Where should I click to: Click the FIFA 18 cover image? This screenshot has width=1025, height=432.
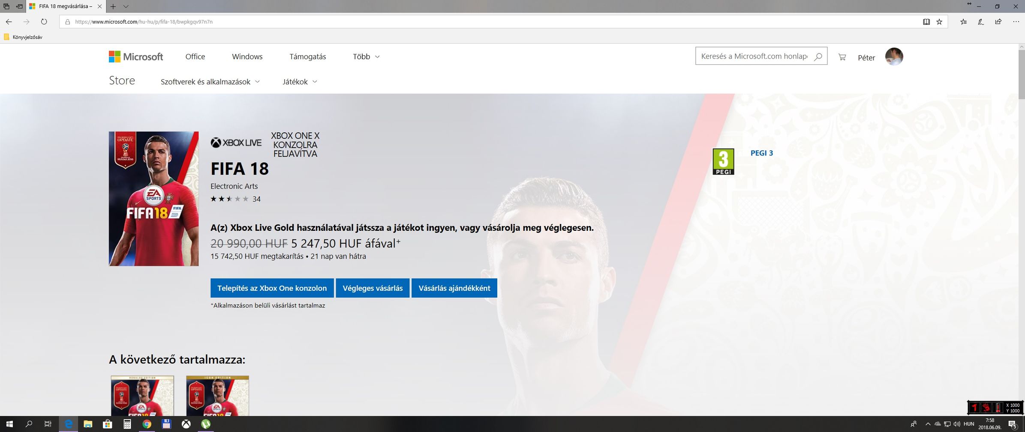(x=153, y=199)
